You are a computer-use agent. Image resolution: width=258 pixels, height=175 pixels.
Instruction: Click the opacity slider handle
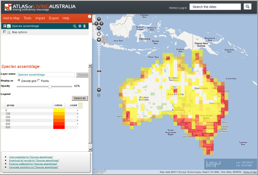tap(50, 86)
